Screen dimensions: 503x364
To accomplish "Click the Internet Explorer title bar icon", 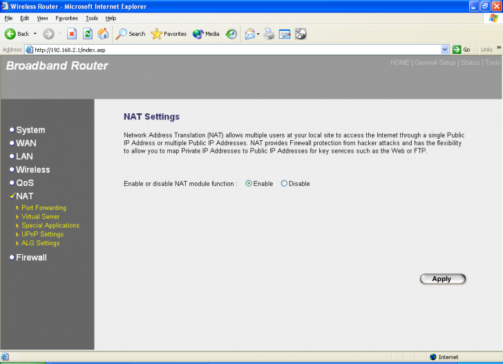I will point(5,6).
